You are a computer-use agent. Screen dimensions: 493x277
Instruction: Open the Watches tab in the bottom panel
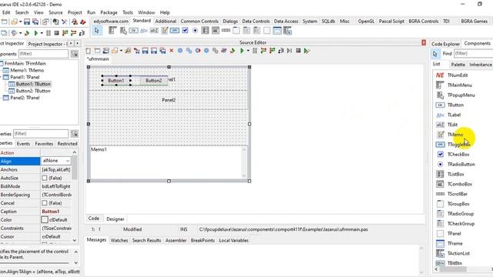pyautogui.click(x=119, y=240)
